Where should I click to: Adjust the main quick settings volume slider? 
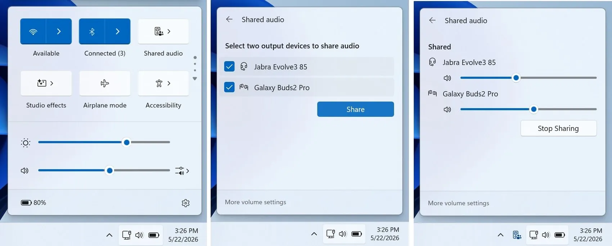[x=104, y=170]
